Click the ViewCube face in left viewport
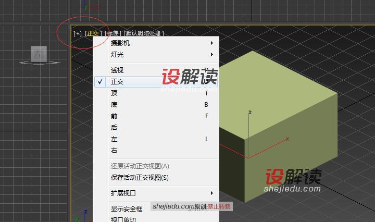Image resolution: width=375 pixels, height=222 pixels. [39, 53]
